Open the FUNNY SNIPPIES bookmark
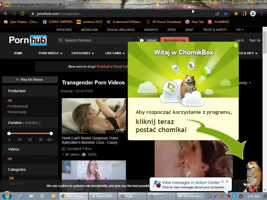This screenshot has height=200, width=267. click(58, 22)
